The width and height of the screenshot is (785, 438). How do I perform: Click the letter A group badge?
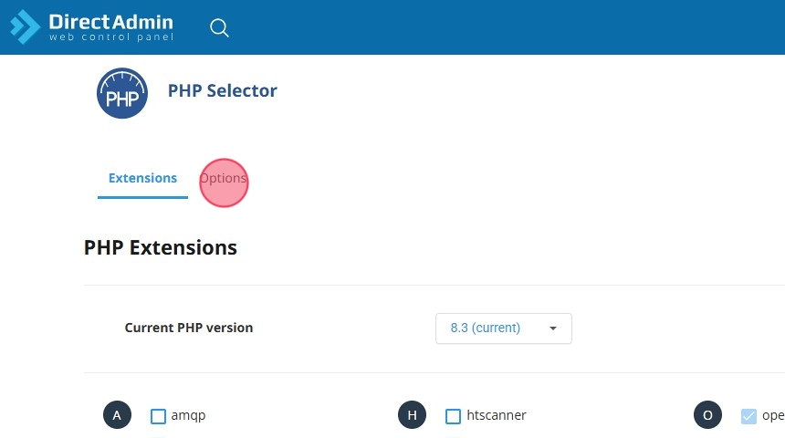tap(117, 415)
